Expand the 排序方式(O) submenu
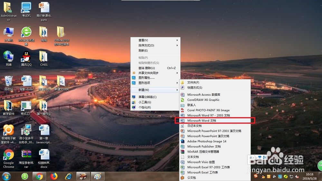 (156, 45)
